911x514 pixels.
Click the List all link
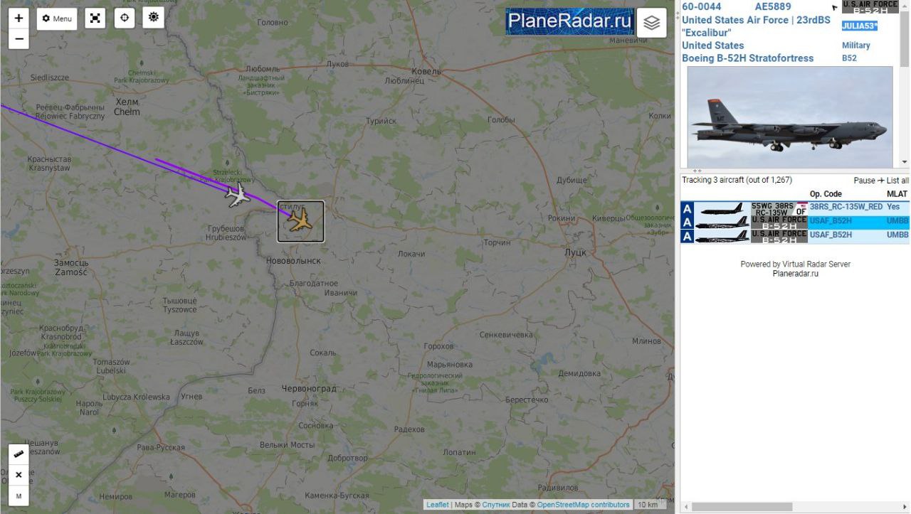pyautogui.click(x=897, y=181)
